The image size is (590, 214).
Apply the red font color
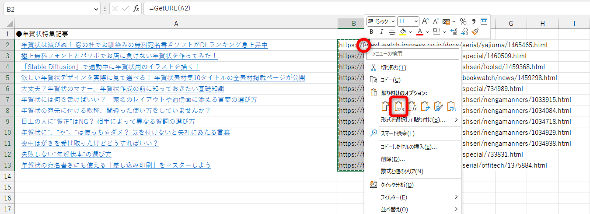(420, 32)
